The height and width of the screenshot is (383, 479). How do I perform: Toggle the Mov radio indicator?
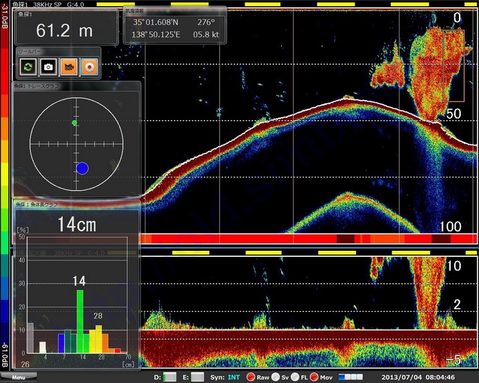pos(314,377)
